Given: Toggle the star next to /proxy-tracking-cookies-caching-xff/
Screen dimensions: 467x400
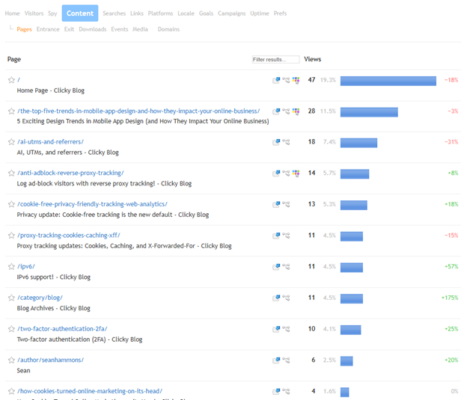Looking at the screenshot, I should coord(11,236).
